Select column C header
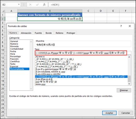136x119 pixels. pos(88,11)
